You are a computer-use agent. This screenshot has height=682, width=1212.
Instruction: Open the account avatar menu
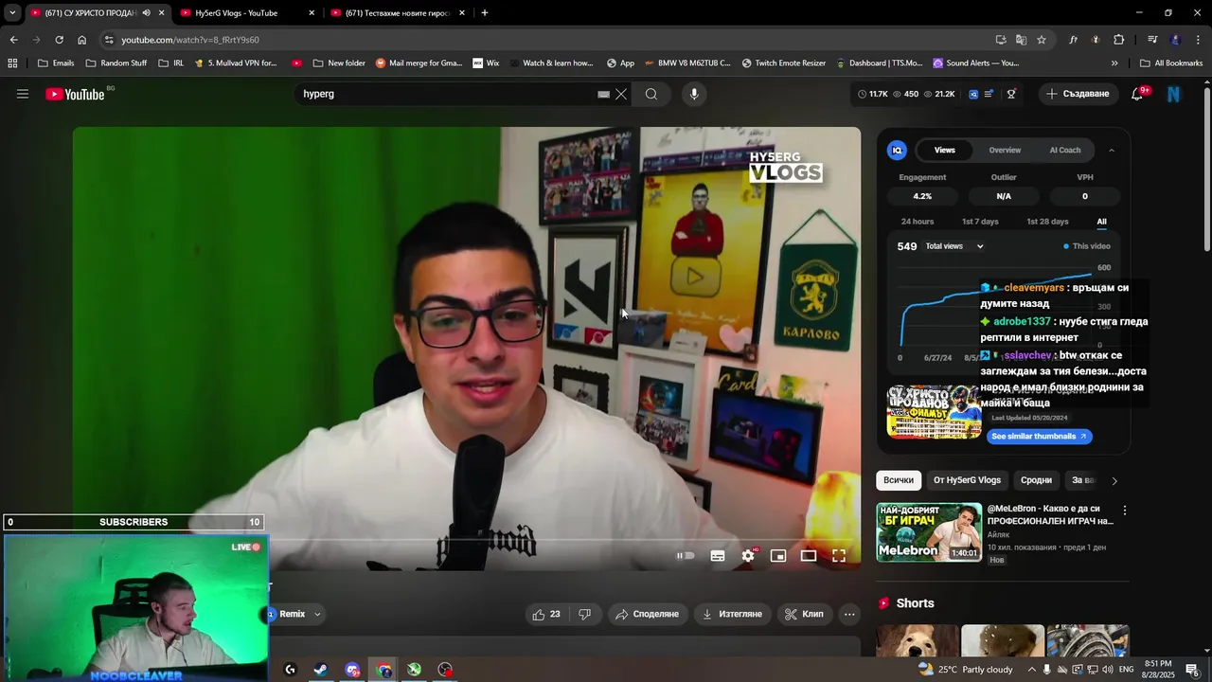(1174, 94)
